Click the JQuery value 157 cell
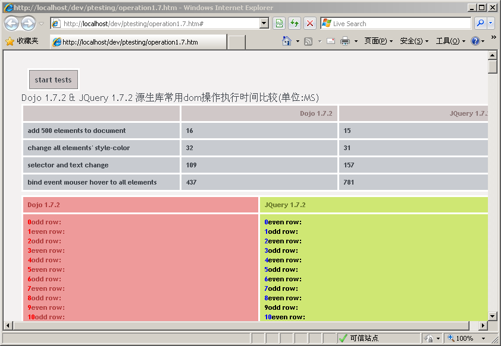This screenshot has height=346, width=501. coord(414,165)
